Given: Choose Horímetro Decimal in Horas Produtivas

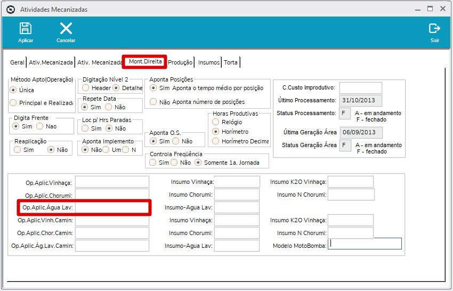Looking at the screenshot, I should click(x=215, y=141).
